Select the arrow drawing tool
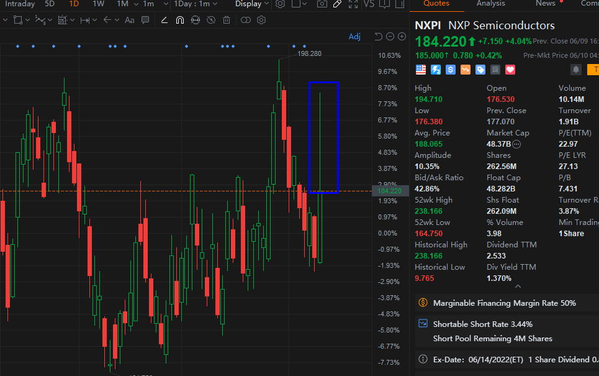Screen dimensions: 599x376 107,20
